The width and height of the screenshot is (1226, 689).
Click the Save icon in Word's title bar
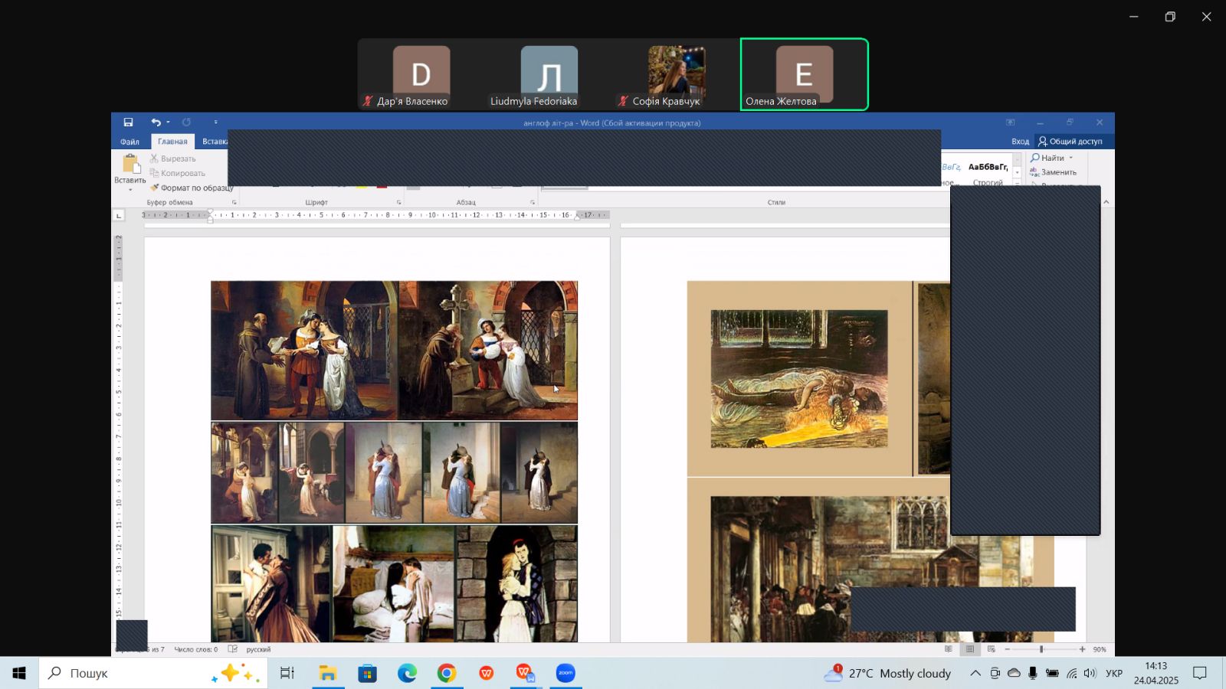[128, 122]
